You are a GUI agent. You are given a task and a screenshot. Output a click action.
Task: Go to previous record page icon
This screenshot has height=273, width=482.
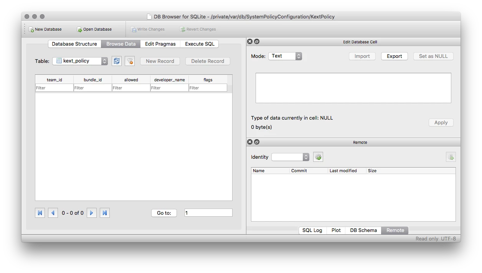point(53,213)
